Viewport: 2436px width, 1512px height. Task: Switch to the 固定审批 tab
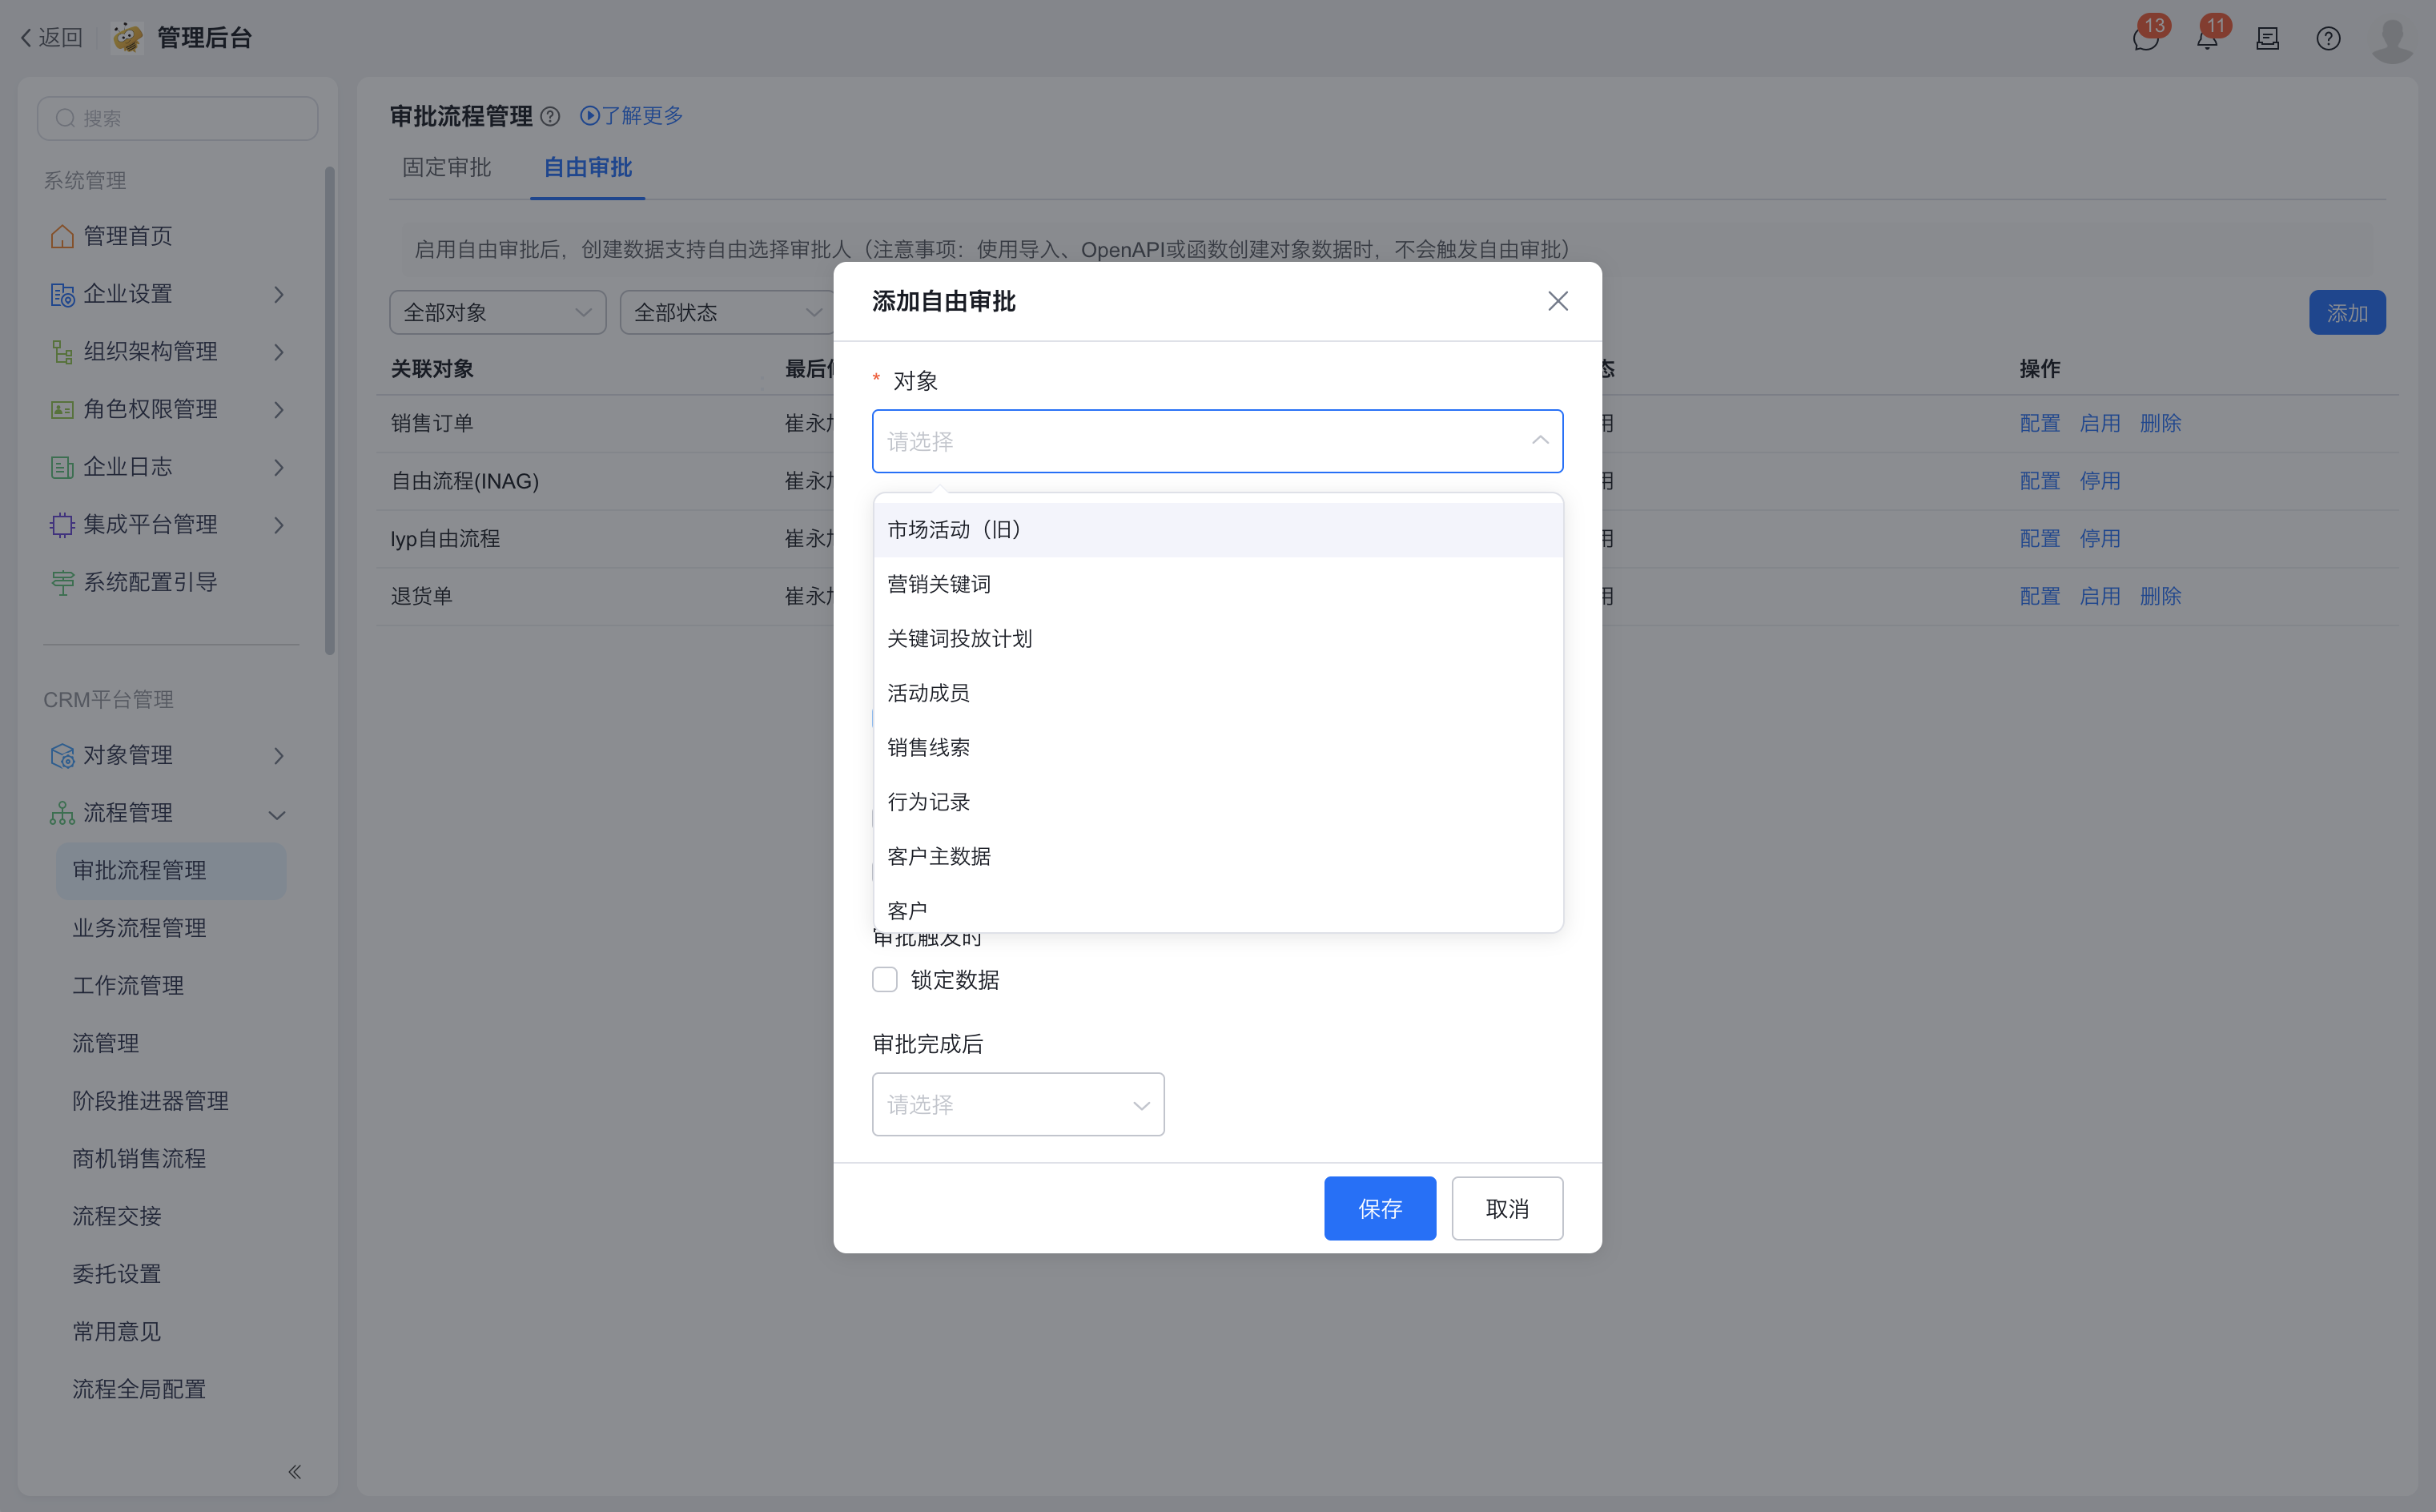[x=446, y=167]
